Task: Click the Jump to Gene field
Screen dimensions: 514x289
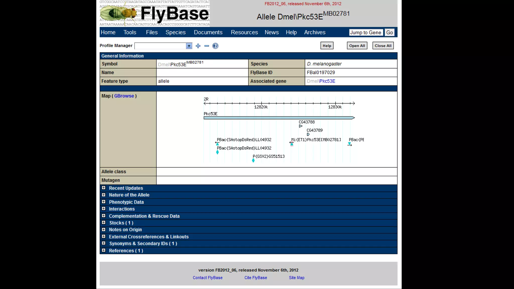Action: pyautogui.click(x=366, y=32)
